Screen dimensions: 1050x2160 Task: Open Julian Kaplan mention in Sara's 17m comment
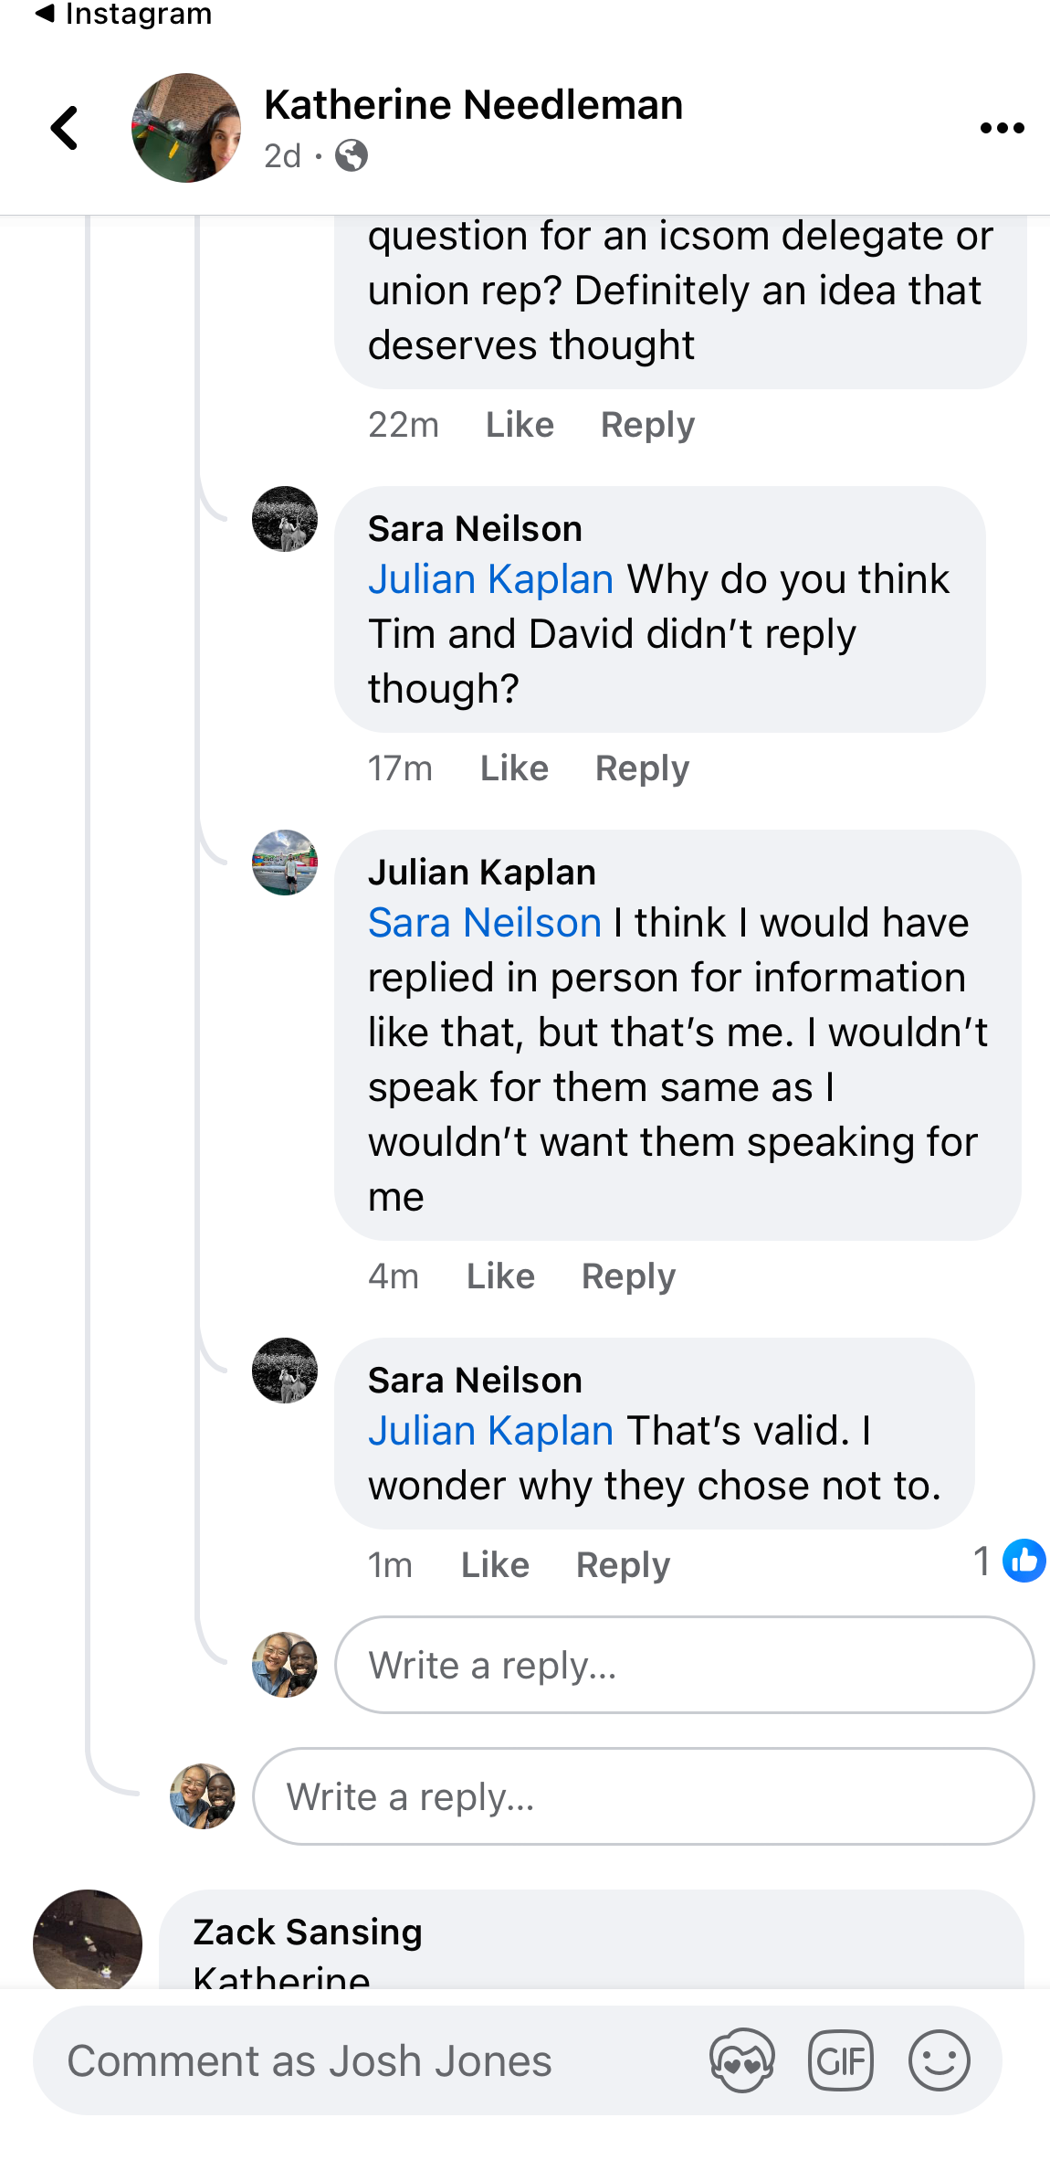coord(490,579)
